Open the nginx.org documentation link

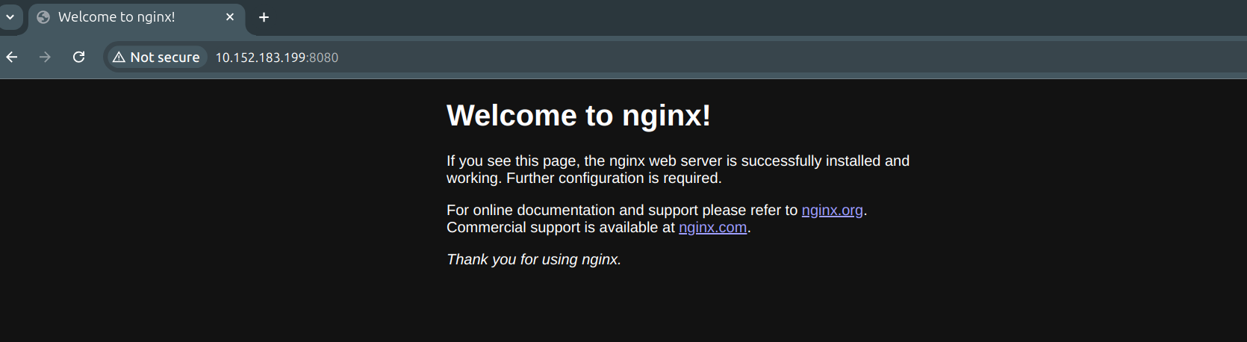pyautogui.click(x=832, y=211)
